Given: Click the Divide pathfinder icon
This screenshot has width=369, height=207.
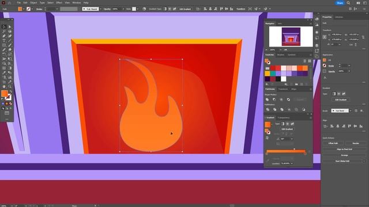Looking at the screenshot, I should point(268,109).
